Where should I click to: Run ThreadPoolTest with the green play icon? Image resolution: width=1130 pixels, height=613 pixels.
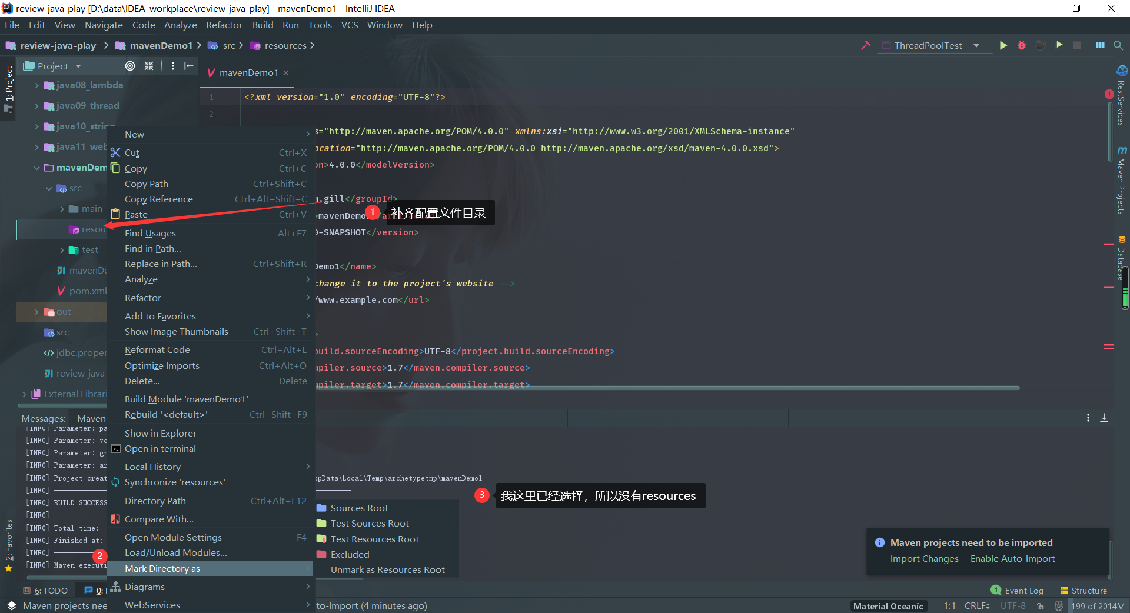[x=1003, y=45]
